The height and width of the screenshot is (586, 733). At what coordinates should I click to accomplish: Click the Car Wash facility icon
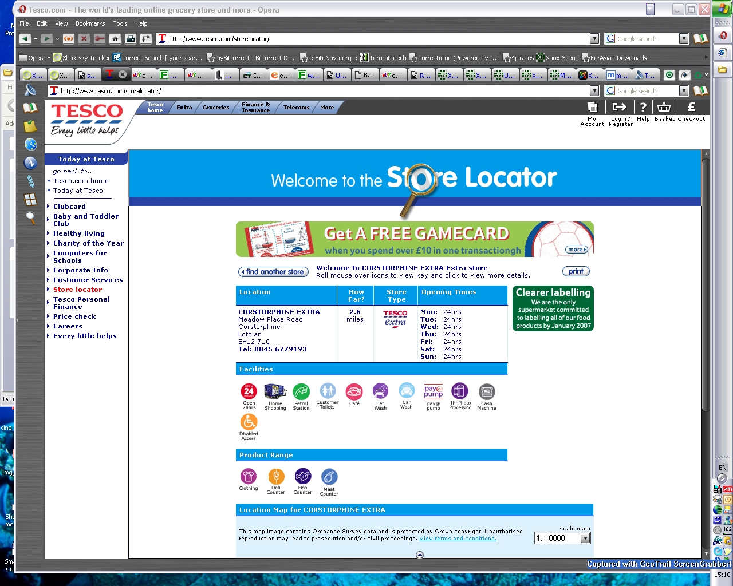pos(407,391)
